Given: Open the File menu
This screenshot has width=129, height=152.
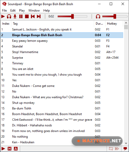Looking at the screenshot, I should [x=4, y=10].
